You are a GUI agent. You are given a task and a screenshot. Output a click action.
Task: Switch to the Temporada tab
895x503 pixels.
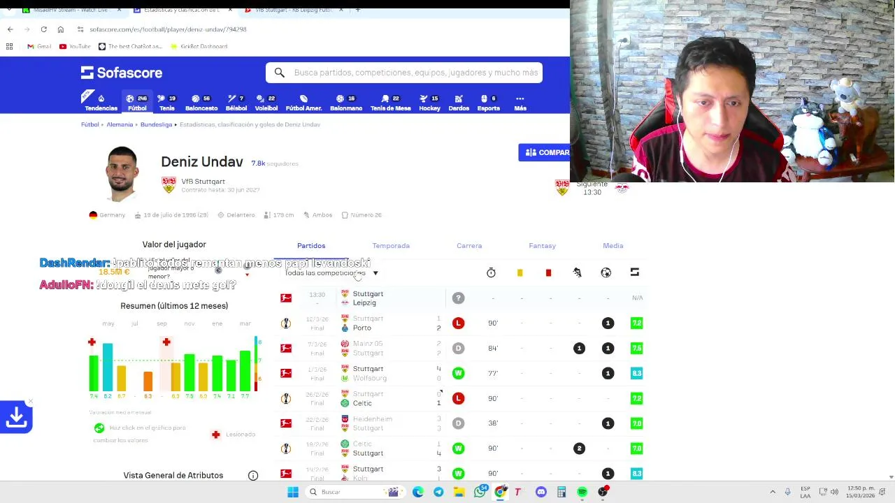(391, 246)
